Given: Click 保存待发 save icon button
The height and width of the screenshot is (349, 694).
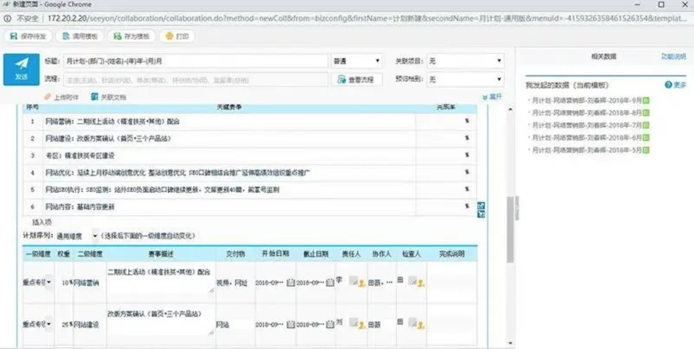Looking at the screenshot, I should [28, 36].
